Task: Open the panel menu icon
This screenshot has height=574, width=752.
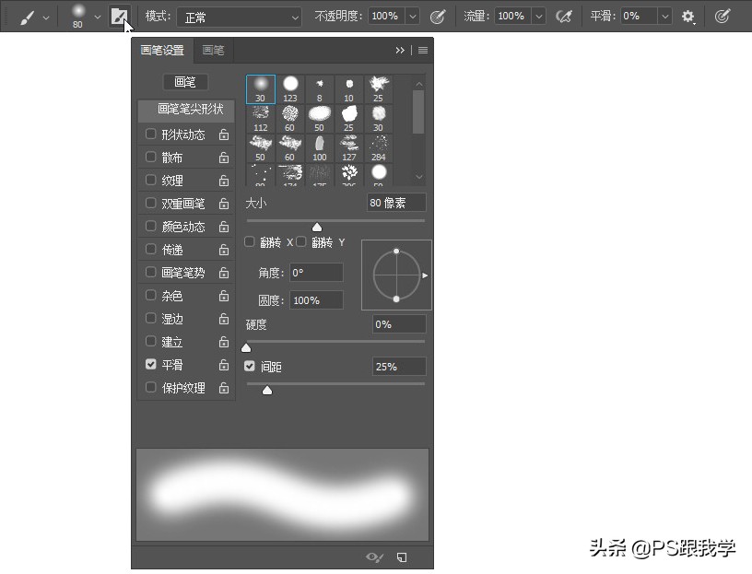Action: pos(421,51)
